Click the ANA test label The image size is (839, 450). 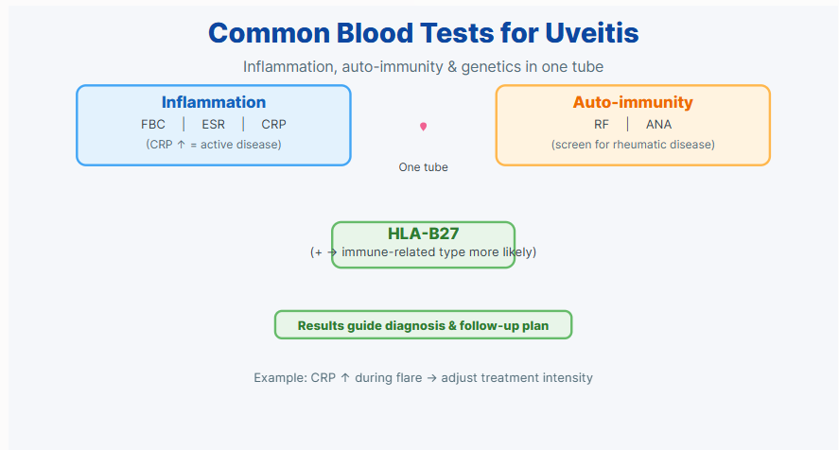tap(659, 125)
